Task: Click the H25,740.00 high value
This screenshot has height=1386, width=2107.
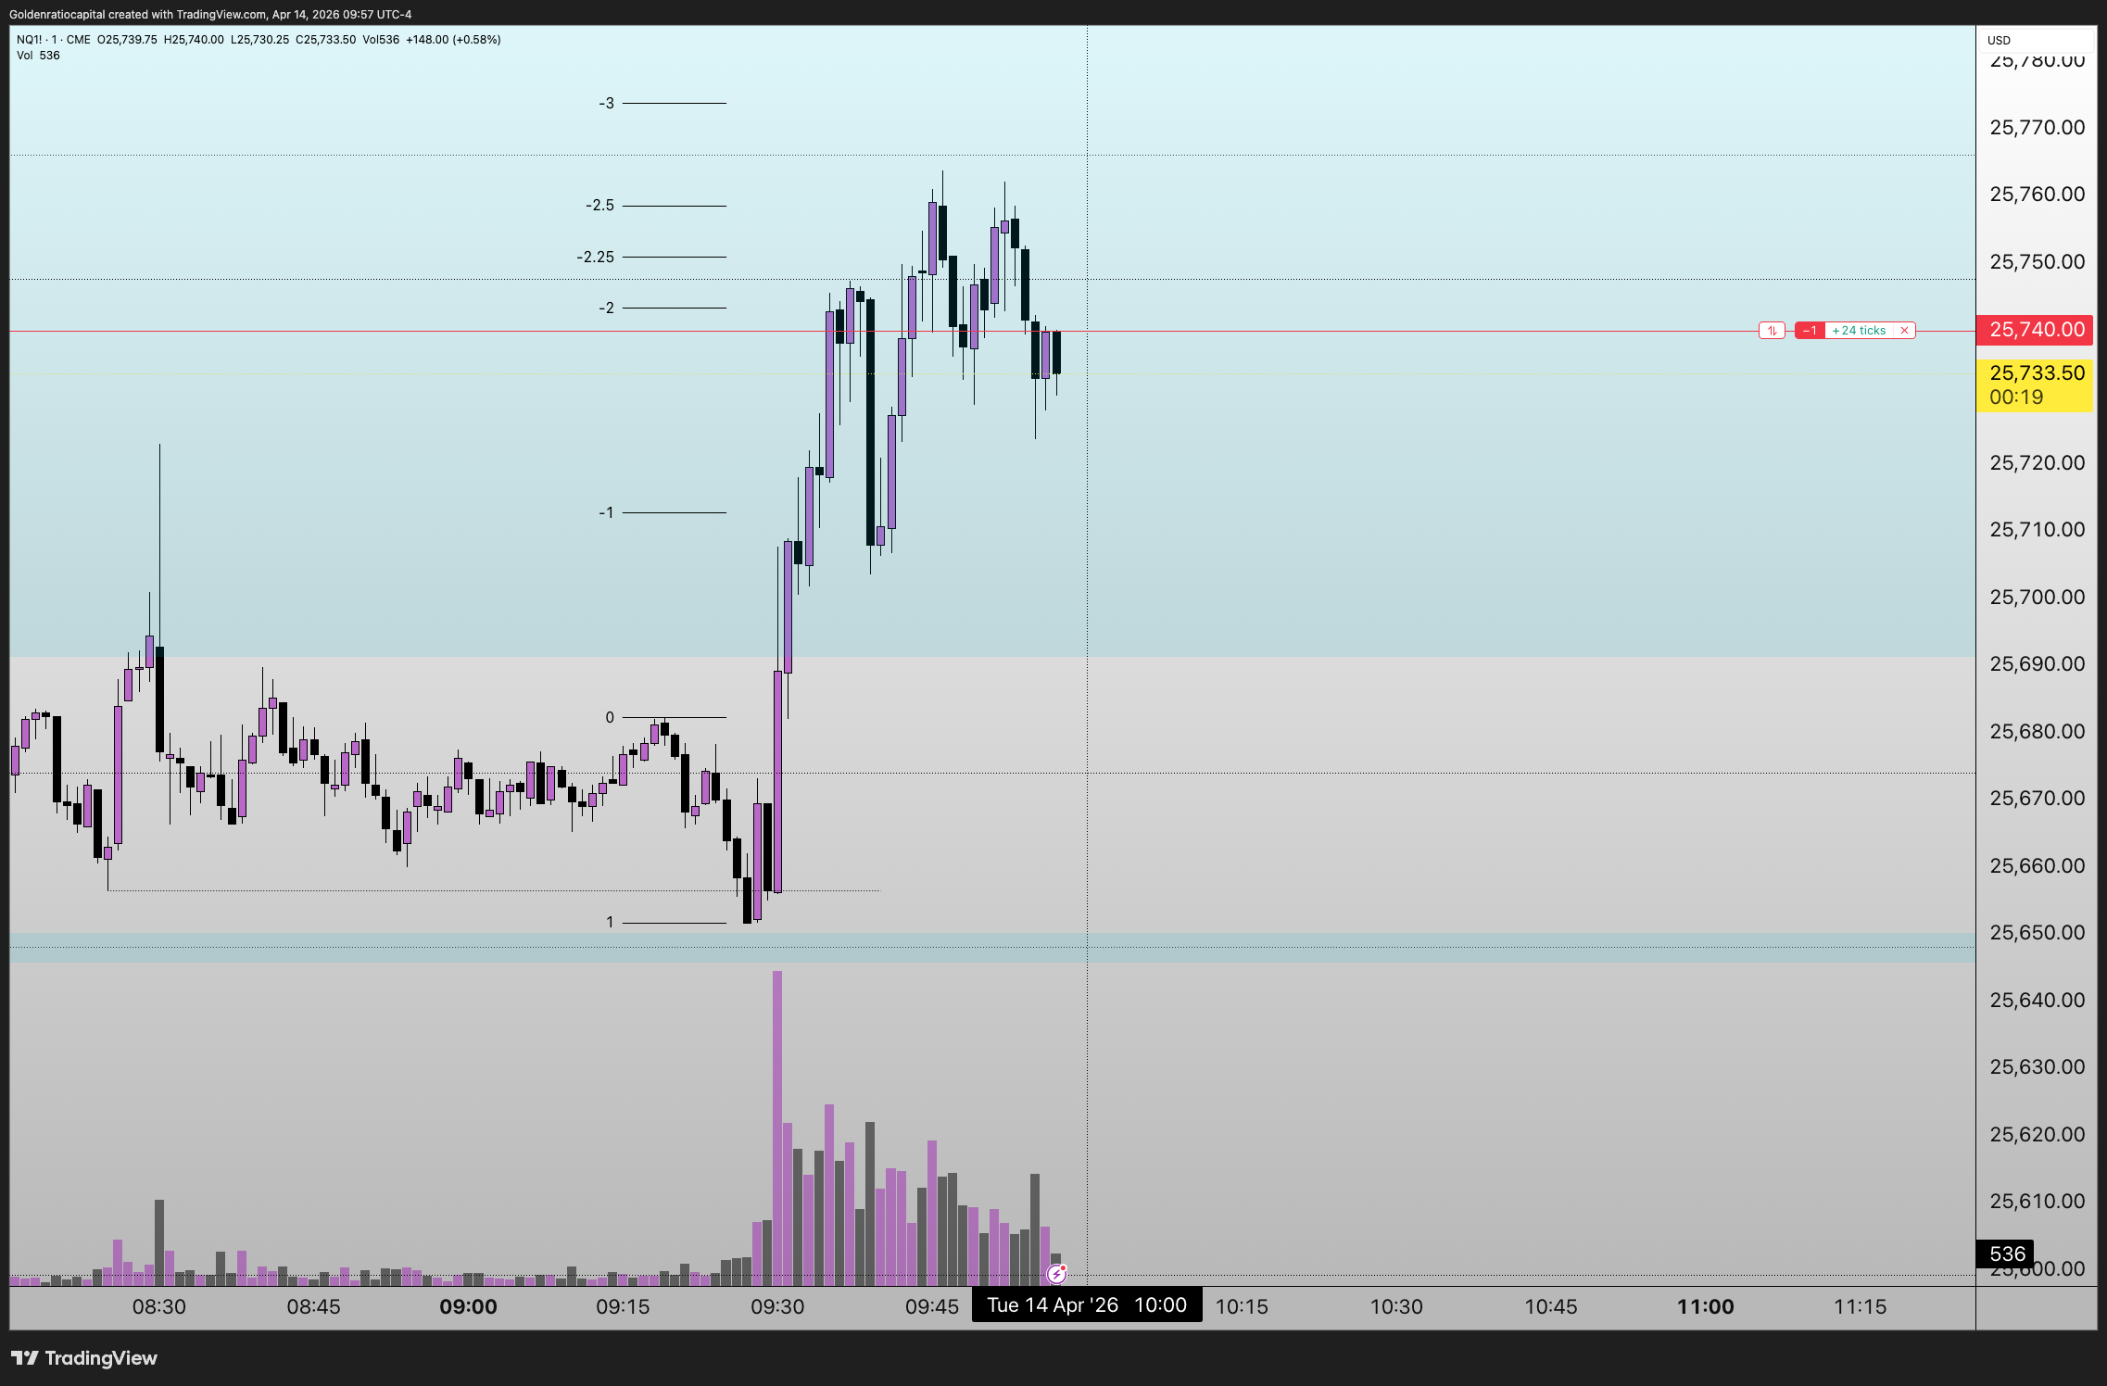Action: (194, 40)
